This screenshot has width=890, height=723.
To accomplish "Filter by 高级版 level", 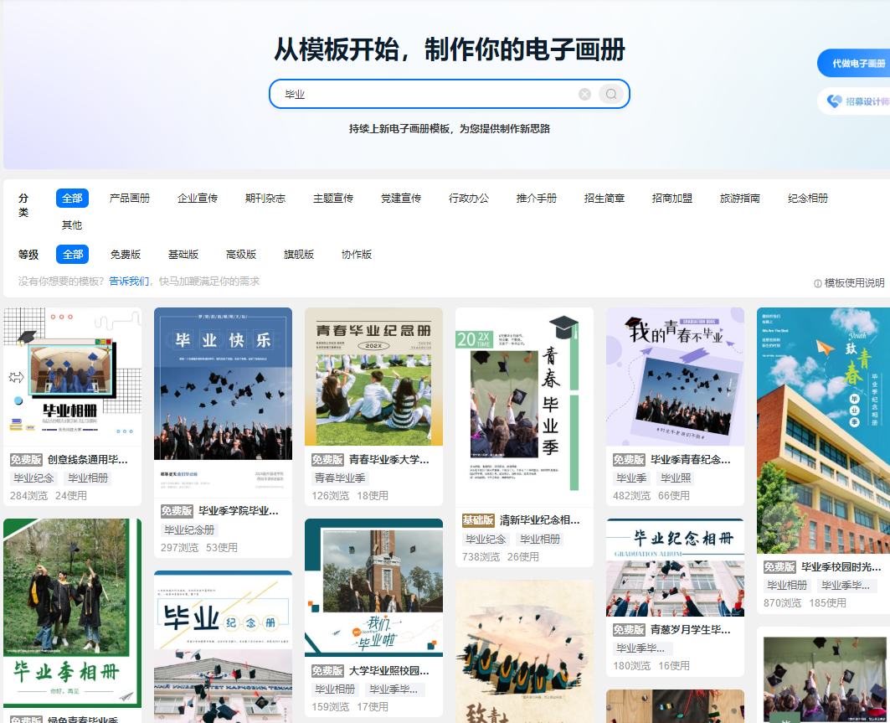I will 241,255.
